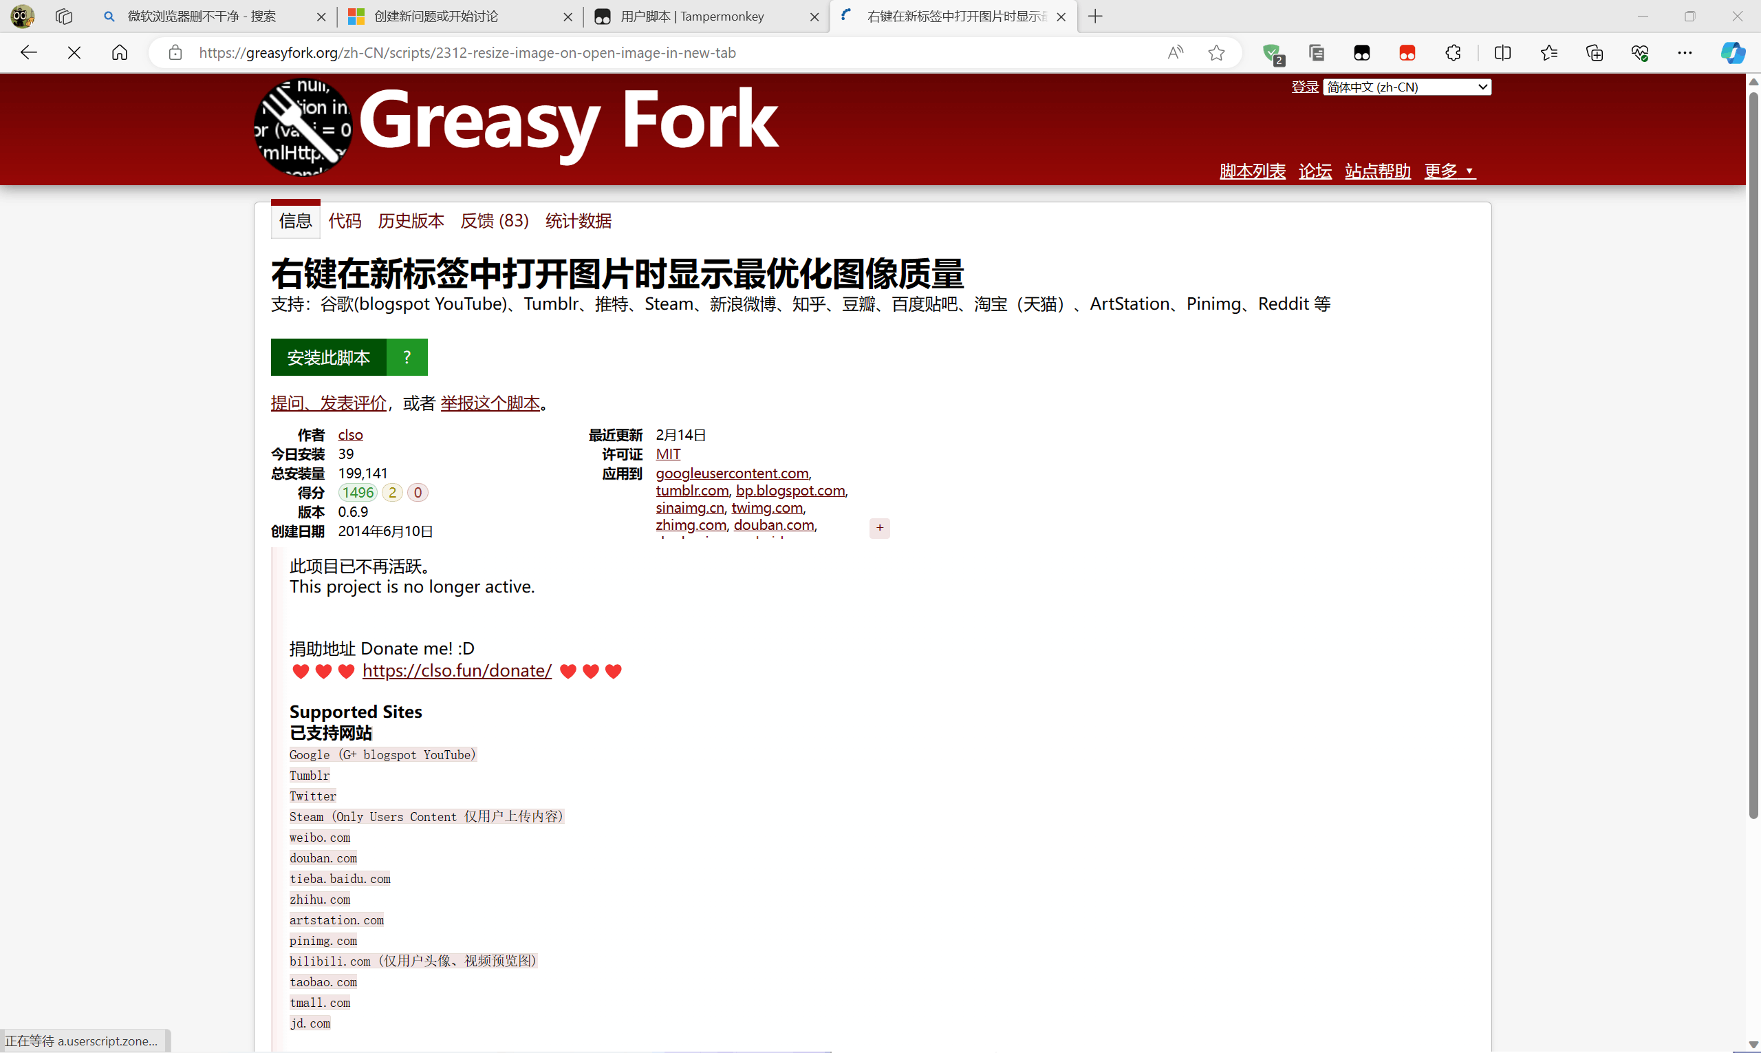1761x1053 pixels.
Task: Switch to the 代码 tab
Action: tap(345, 221)
